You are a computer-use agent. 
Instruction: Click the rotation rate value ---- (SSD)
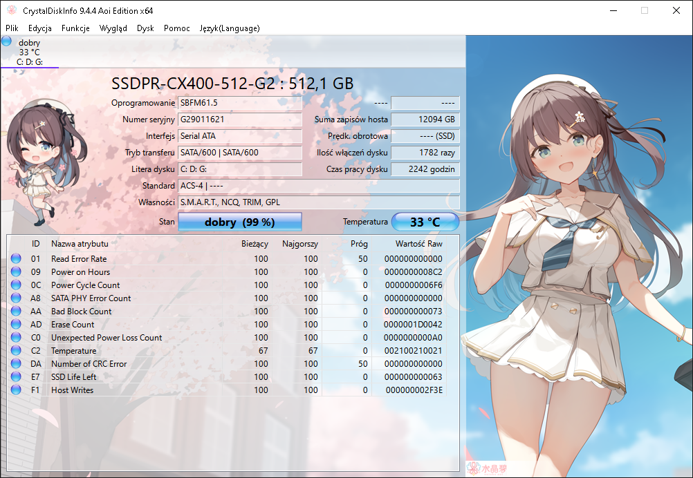tap(425, 136)
